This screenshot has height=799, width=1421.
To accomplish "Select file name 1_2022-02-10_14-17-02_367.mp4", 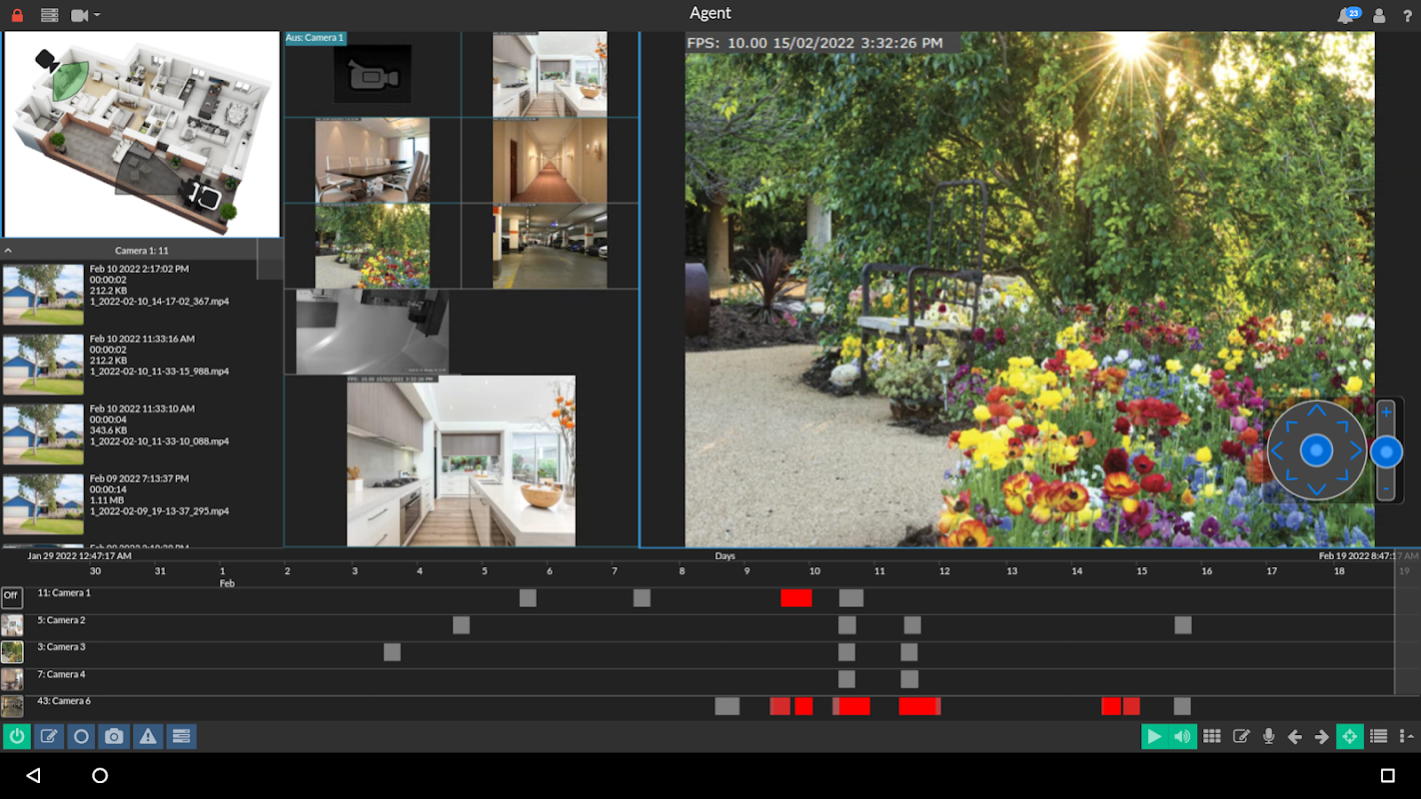I will tap(160, 302).
